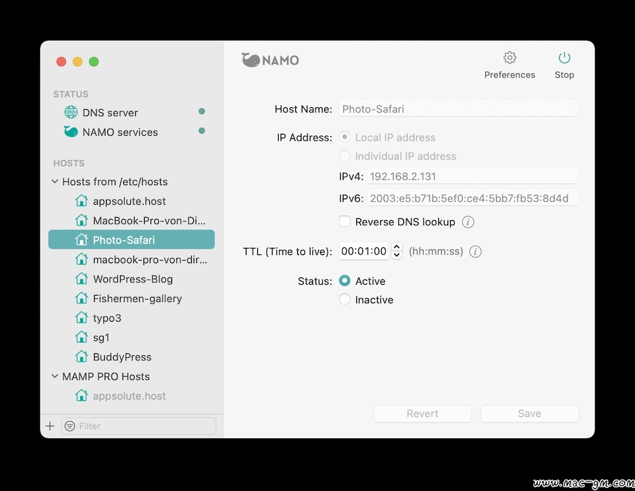The width and height of the screenshot is (635, 491).
Task: Click the DNS server globe icon
Action: pyautogui.click(x=71, y=112)
